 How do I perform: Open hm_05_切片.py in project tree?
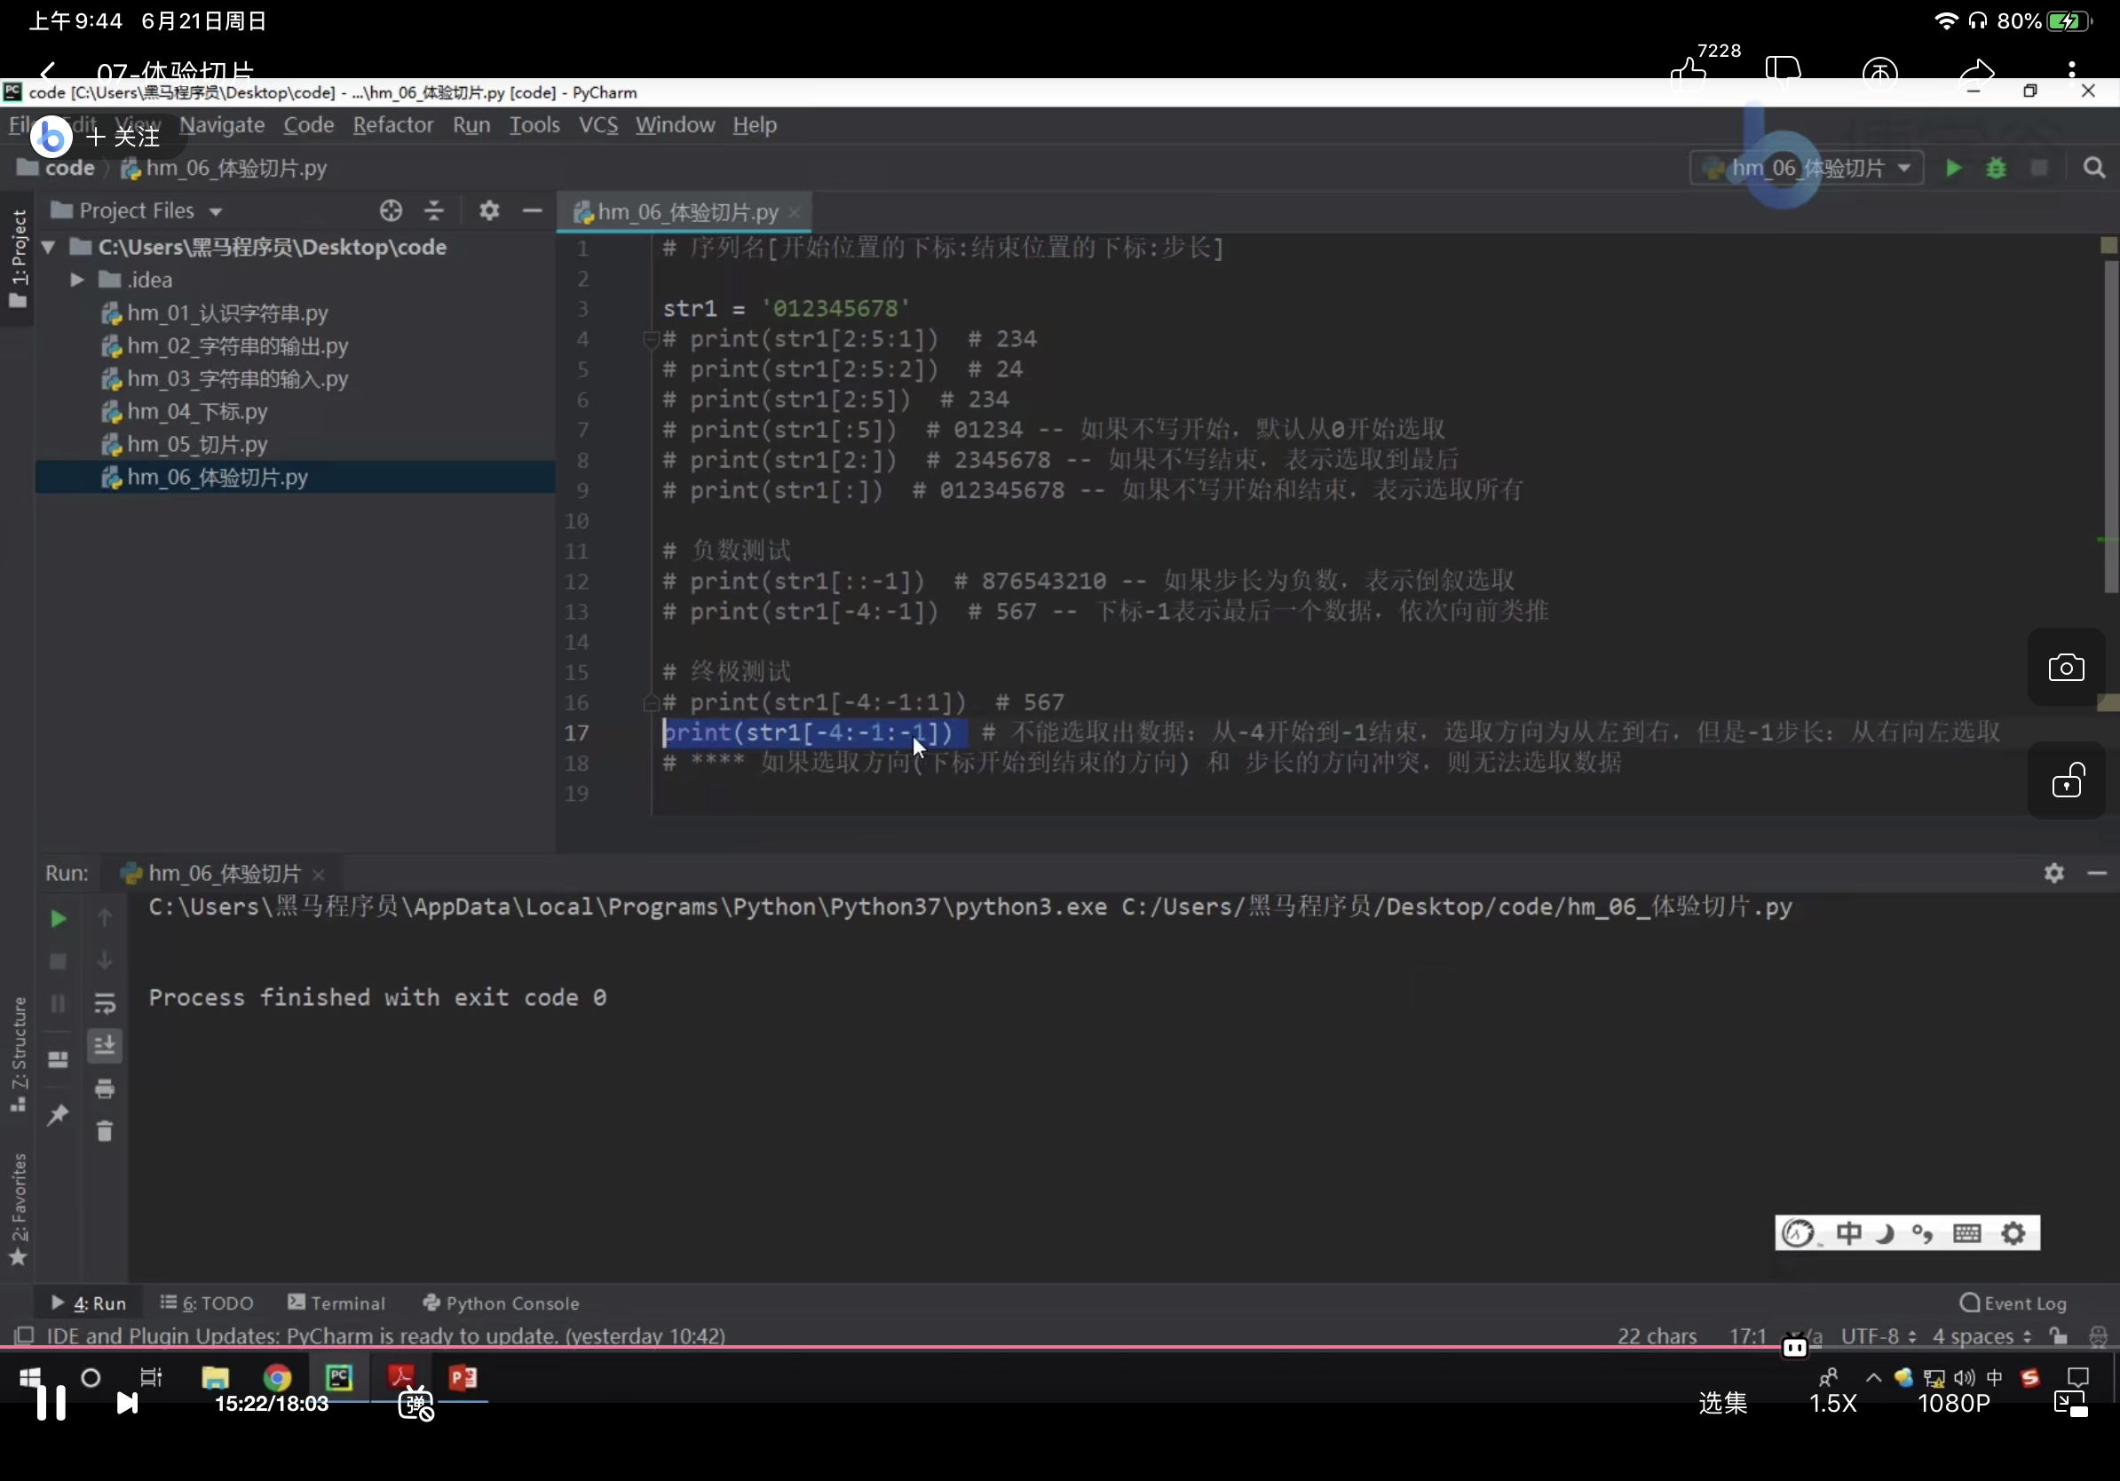click(197, 444)
